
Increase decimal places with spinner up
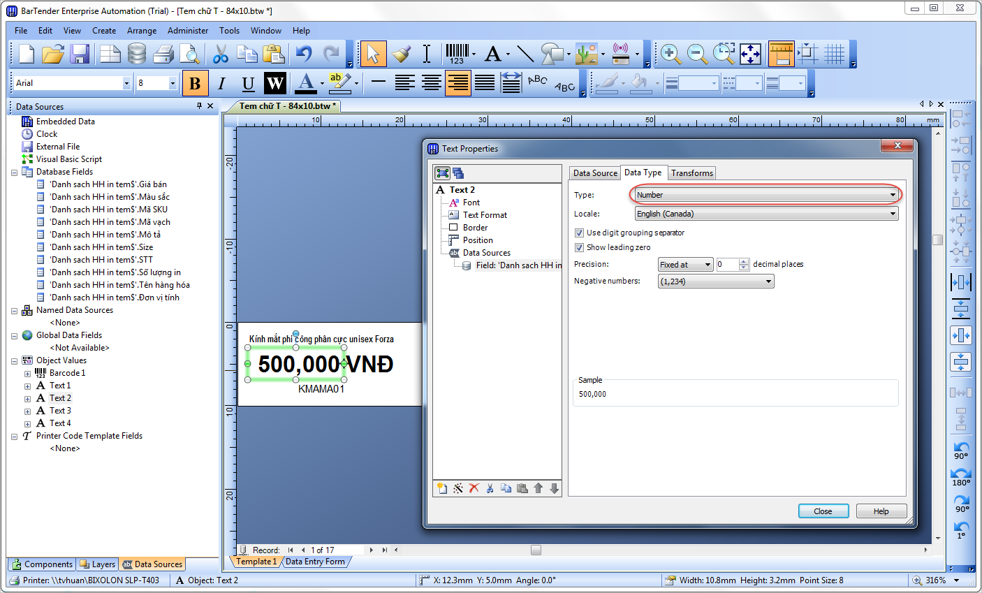(x=744, y=262)
